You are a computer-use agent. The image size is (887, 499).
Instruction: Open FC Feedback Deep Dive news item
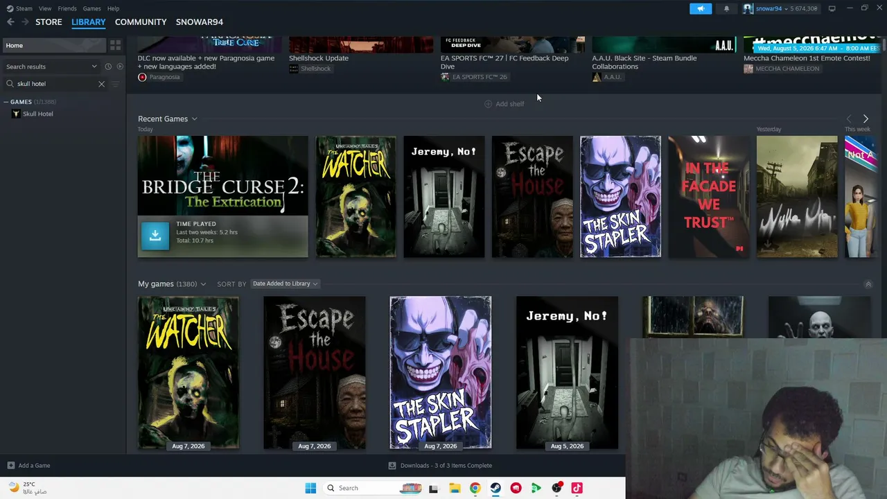coord(504,62)
